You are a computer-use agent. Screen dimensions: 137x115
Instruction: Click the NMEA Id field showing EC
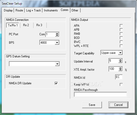click(x=119, y=77)
